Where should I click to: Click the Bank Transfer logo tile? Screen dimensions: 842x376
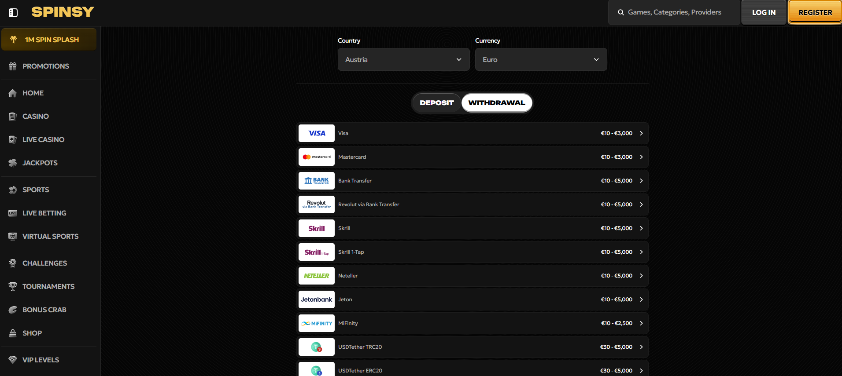317,181
